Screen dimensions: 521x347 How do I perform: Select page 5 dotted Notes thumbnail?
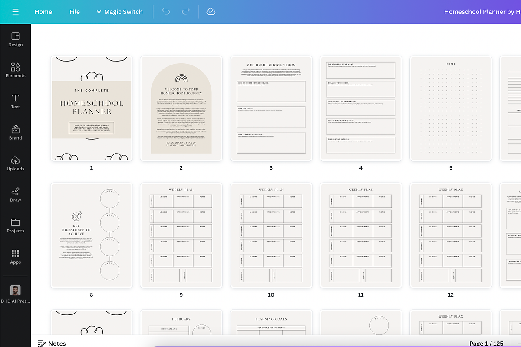[451, 108]
